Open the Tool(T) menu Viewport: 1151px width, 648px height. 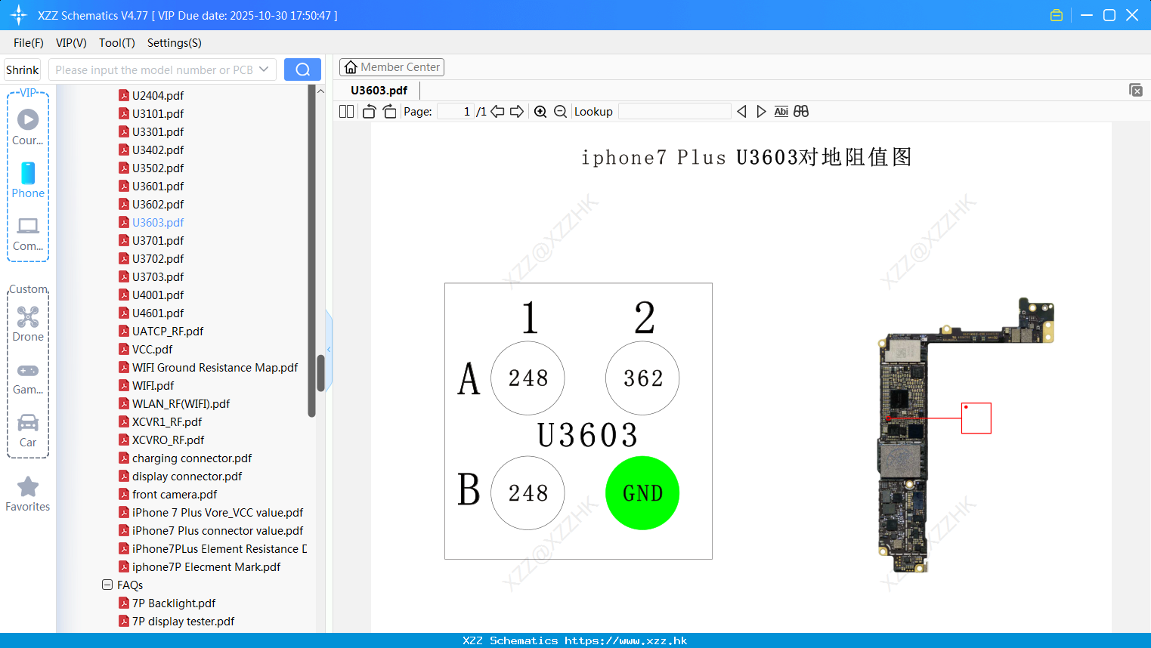point(117,43)
